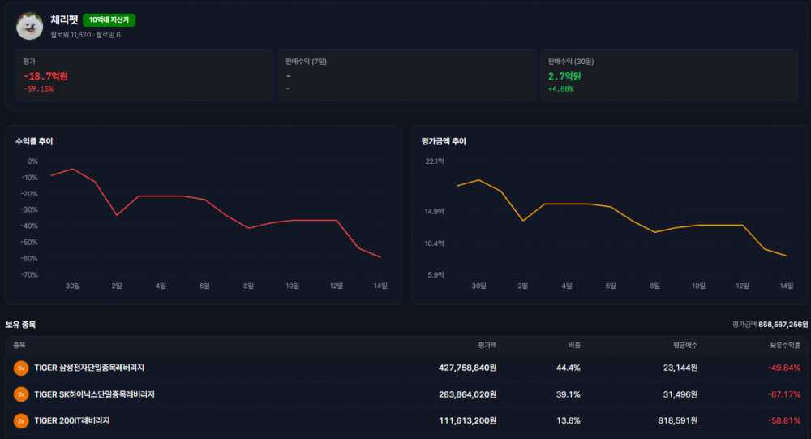Open the TIGER 삼성전자단일종목레버리지 holding row
The image size is (811, 439).
[406, 368]
